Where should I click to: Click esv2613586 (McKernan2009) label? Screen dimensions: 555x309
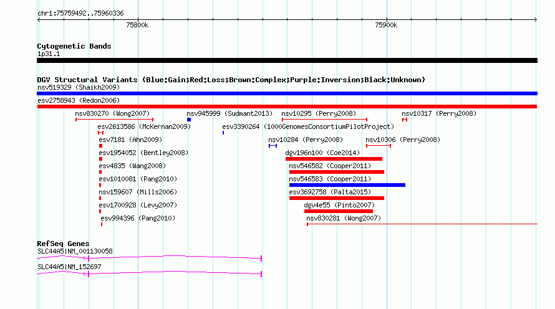pos(144,126)
